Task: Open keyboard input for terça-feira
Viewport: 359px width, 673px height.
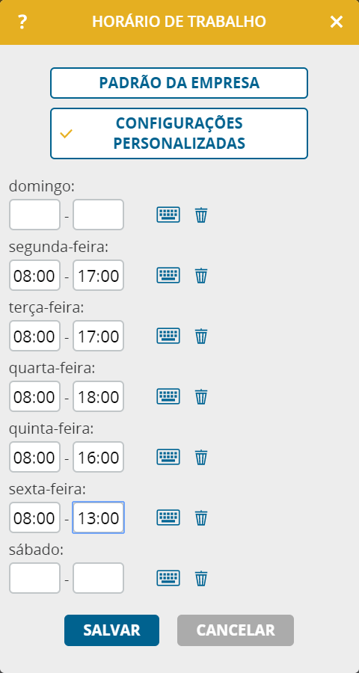Action: point(168,336)
